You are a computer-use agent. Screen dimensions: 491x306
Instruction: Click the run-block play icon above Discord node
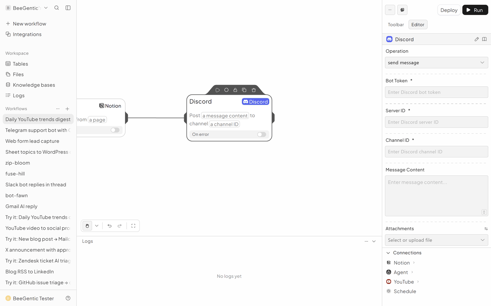pyautogui.click(x=218, y=90)
